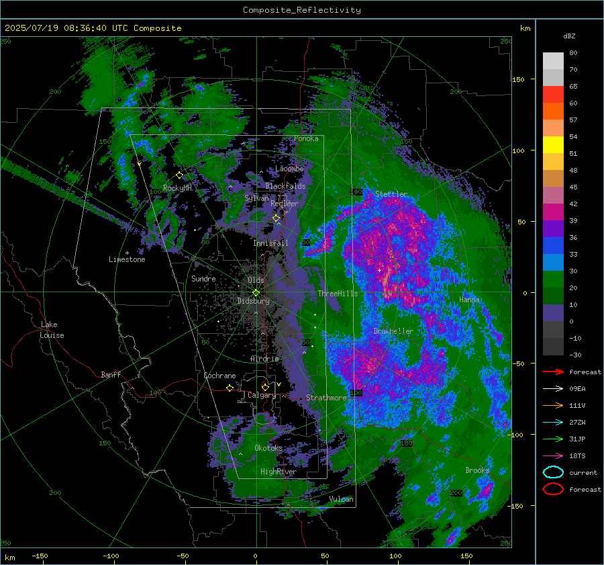Click the Okotoks city label

point(268,448)
